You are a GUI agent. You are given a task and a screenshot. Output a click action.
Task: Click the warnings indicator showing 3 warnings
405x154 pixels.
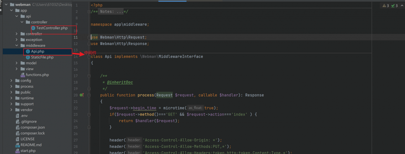click(x=386, y=6)
